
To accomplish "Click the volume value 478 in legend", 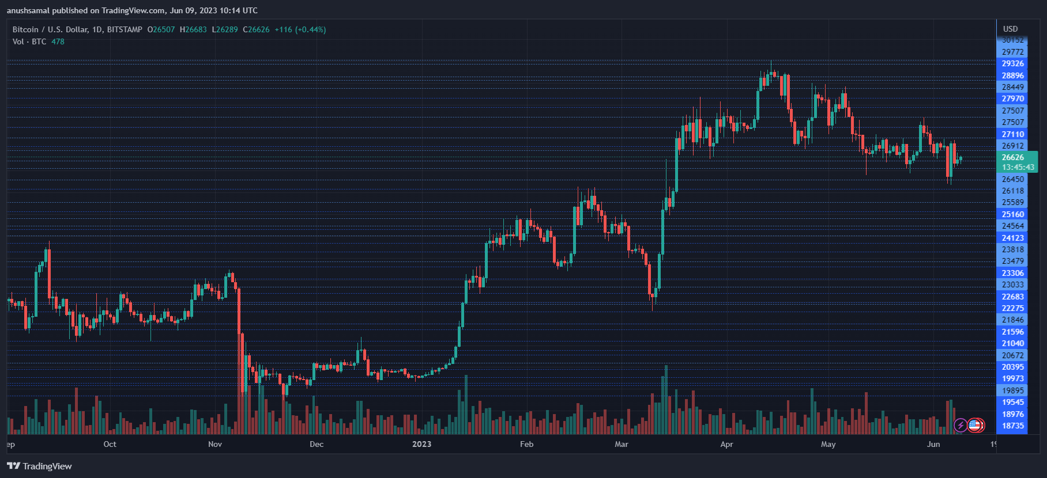I will click(58, 41).
